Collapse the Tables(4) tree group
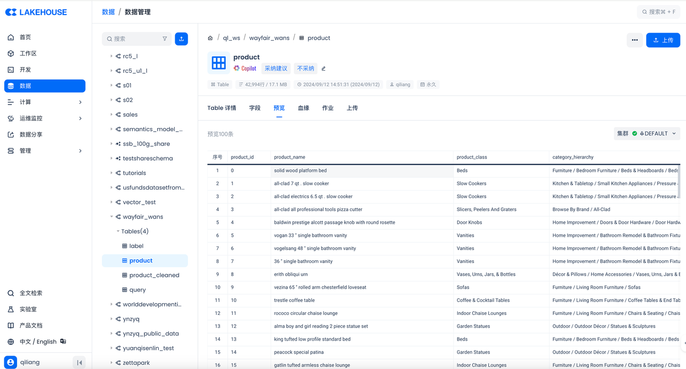 [x=118, y=231]
